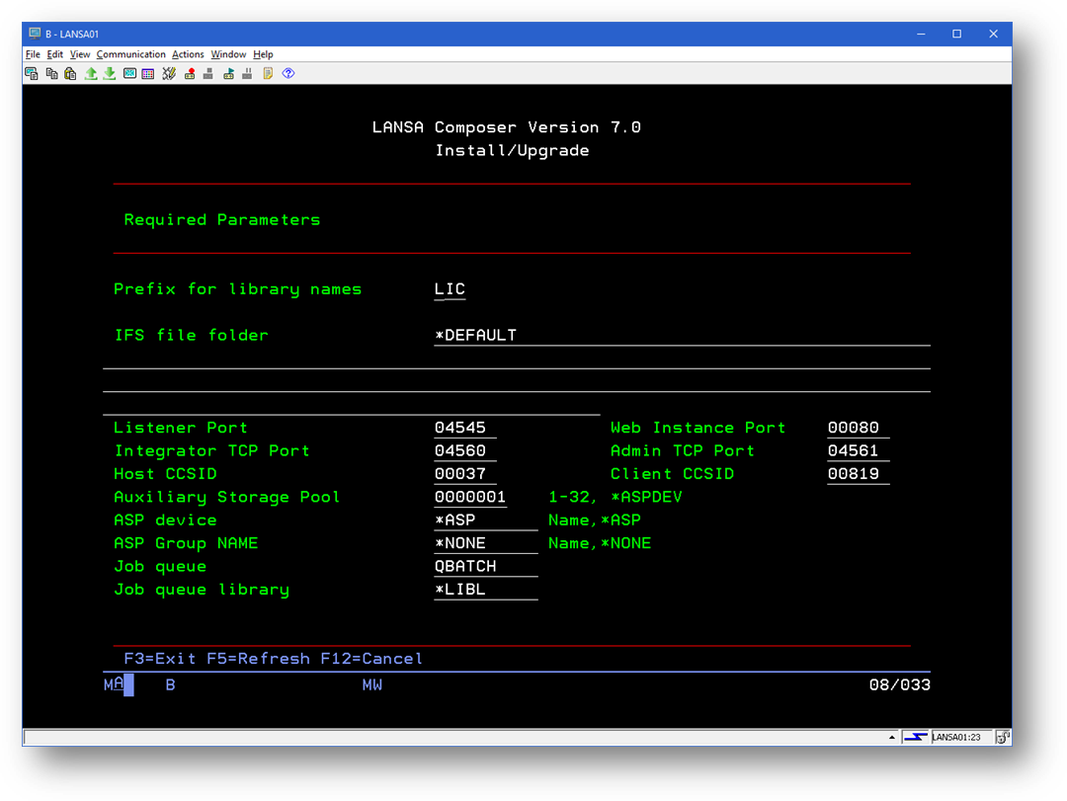This screenshot has height=801, width=1067.
Task: Open the Actions menu
Action: point(188,54)
